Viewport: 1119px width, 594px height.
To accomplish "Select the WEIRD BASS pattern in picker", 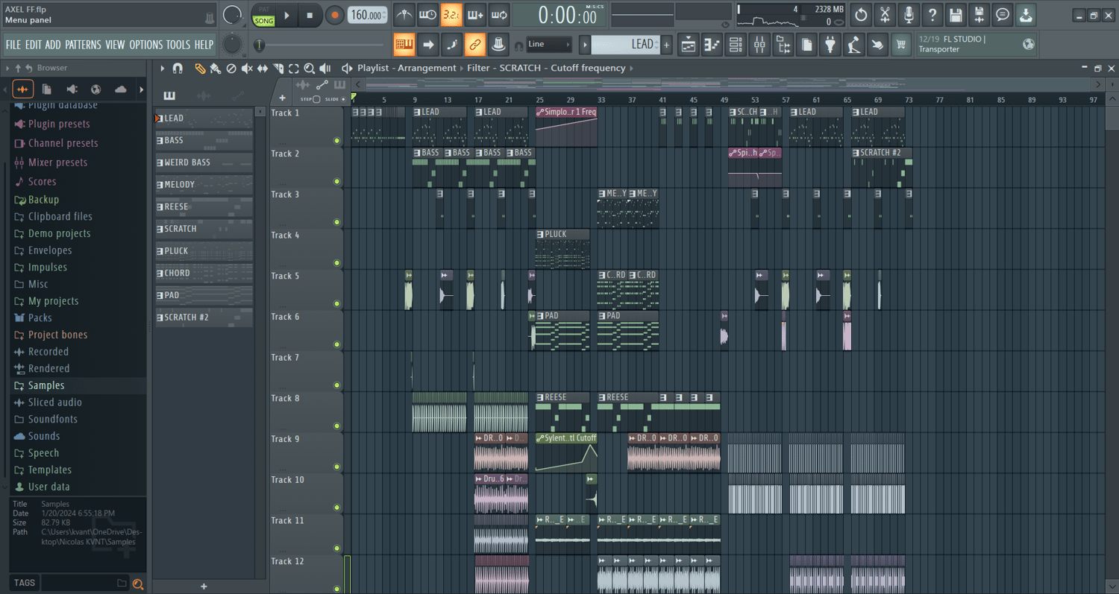I will [x=204, y=162].
